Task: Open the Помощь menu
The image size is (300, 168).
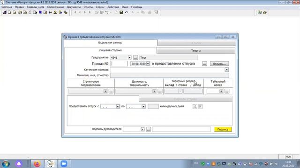Action: pyautogui.click(x=136, y=7)
